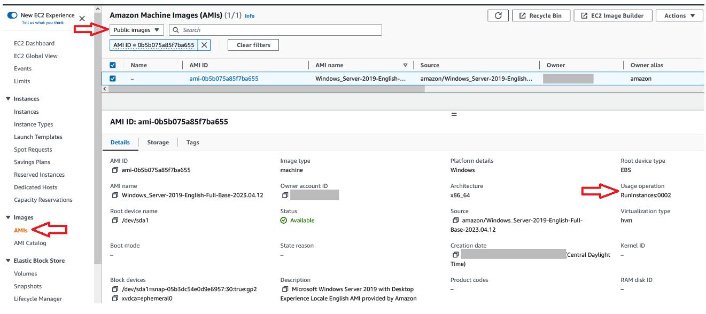Open Capacity Reservations
The height and width of the screenshot is (314, 706).
coord(43,200)
